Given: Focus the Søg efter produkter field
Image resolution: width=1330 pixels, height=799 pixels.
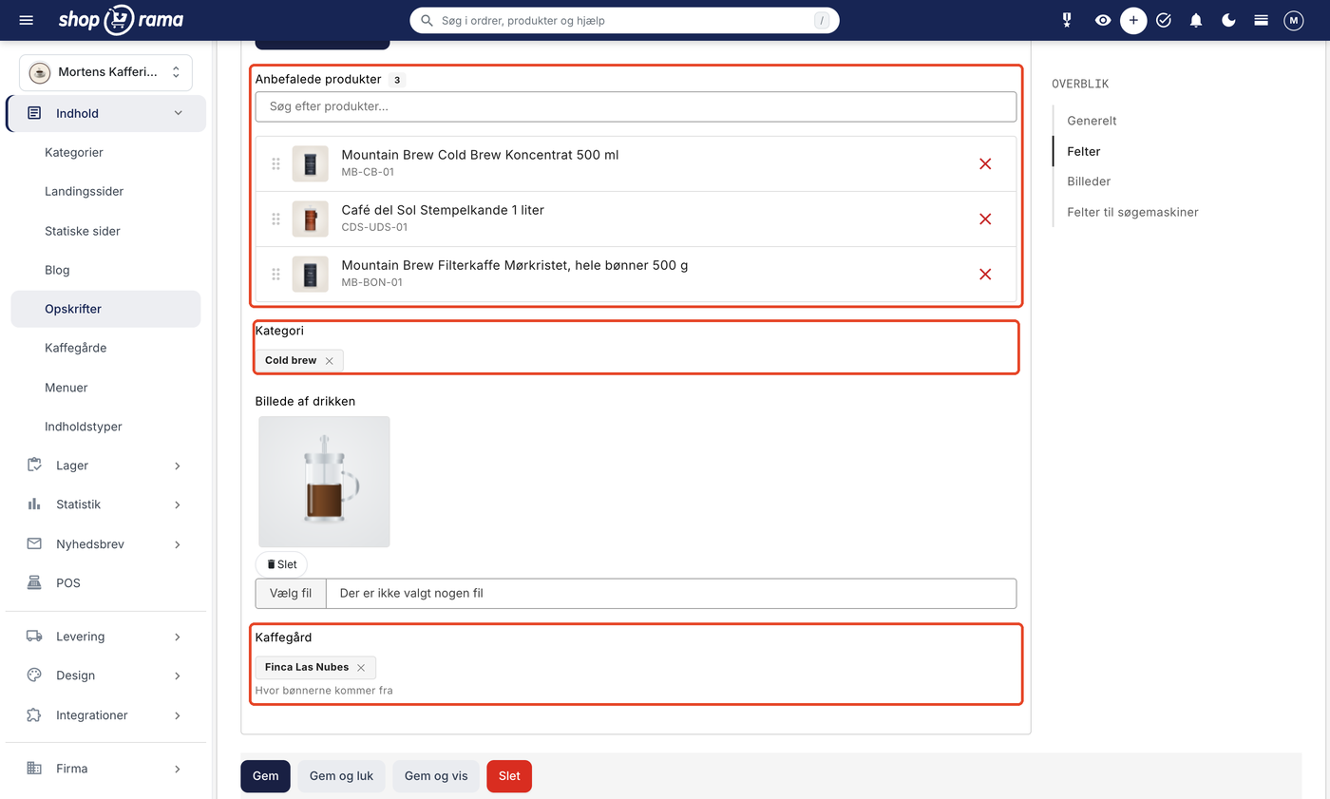Looking at the screenshot, I should pos(636,106).
